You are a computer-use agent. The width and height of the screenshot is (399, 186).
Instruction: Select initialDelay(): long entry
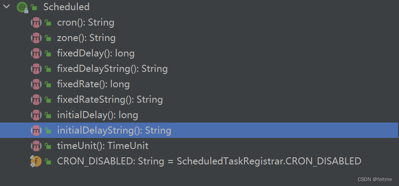(98, 115)
